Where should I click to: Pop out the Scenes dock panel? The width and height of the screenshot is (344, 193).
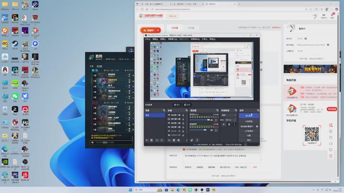coord(164,110)
